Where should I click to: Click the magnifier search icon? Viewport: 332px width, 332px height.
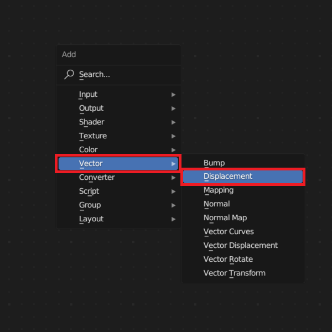pyautogui.click(x=69, y=74)
